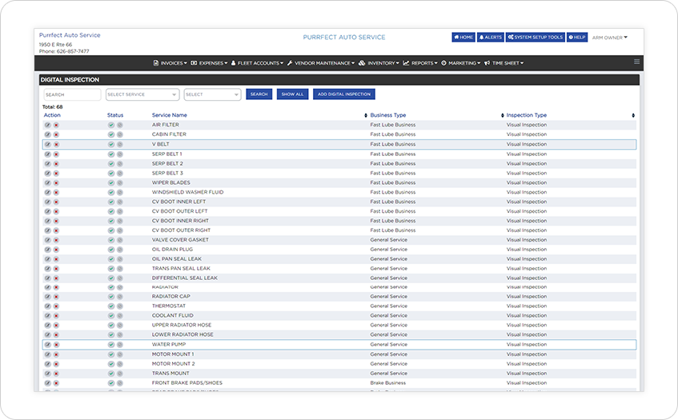Expand the Fleet Accounts menu

click(257, 63)
